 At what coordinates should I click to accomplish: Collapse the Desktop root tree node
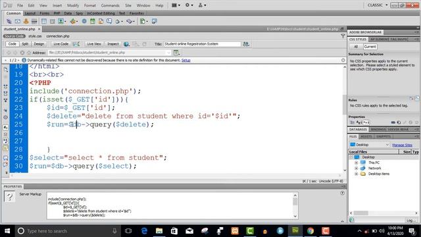point(351,157)
